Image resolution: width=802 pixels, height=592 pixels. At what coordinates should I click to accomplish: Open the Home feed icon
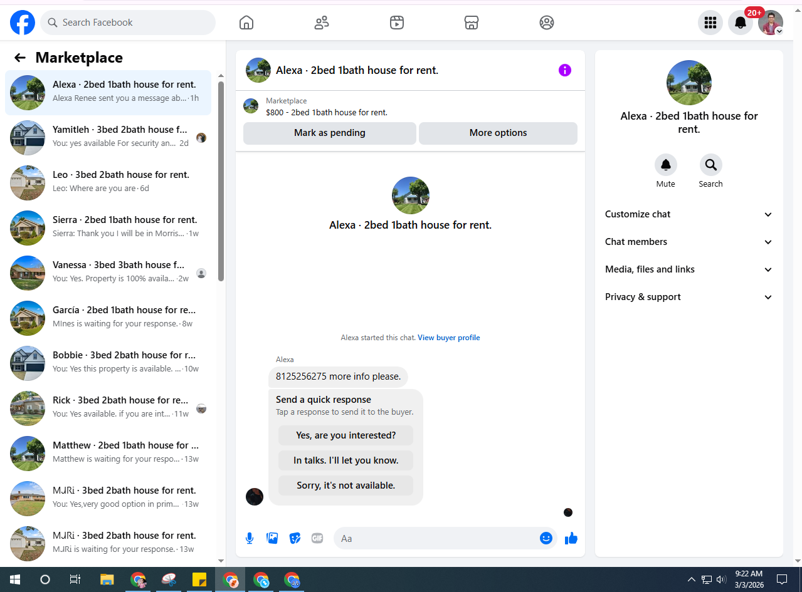(246, 23)
